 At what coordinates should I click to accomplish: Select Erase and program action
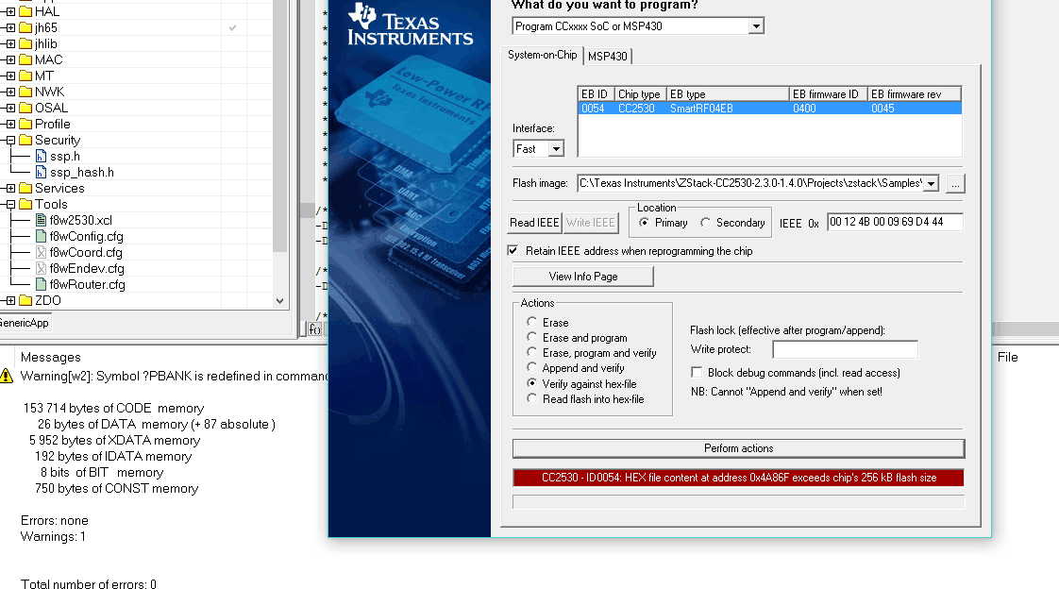pyautogui.click(x=532, y=337)
